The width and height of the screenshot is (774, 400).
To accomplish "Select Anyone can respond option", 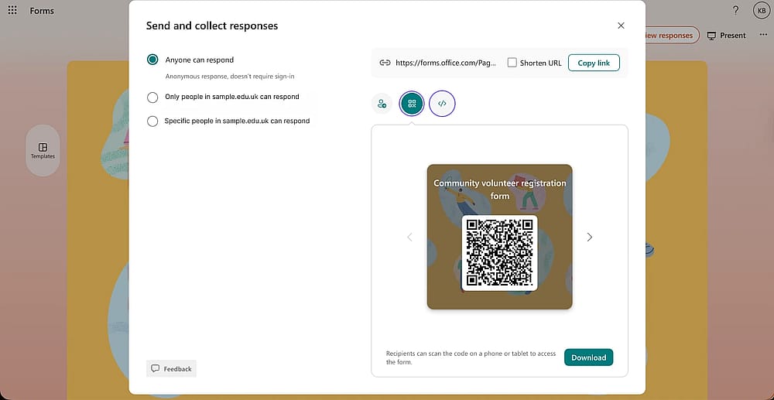I will 152,60.
